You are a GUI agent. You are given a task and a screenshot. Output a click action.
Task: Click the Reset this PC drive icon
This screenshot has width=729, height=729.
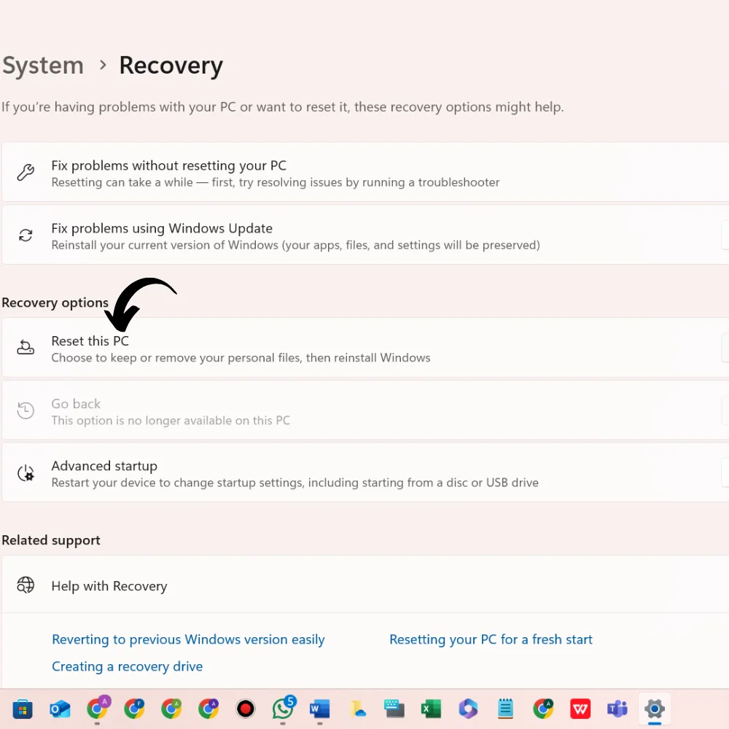coord(26,347)
